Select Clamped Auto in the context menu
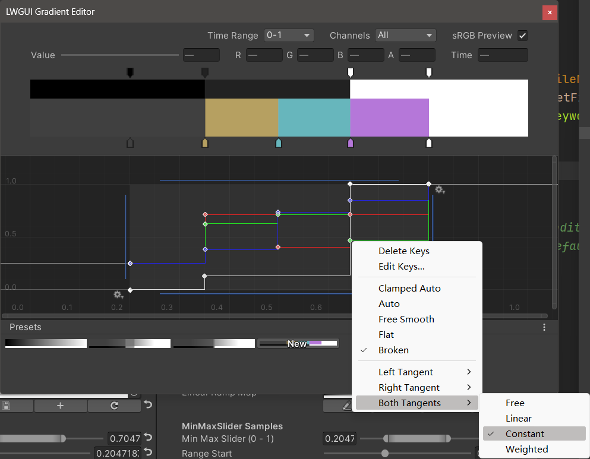Screen dimensions: 590x459 pyautogui.click(x=409, y=289)
